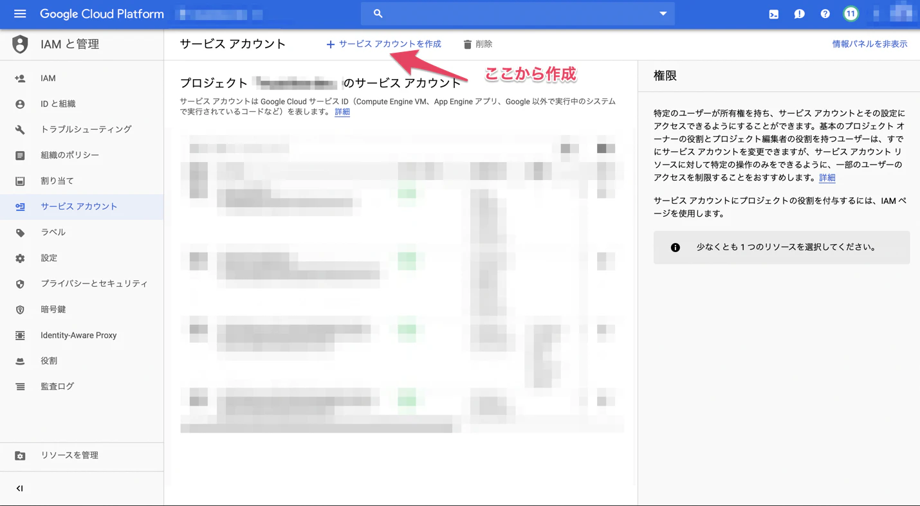Open the hamburger navigation menu
Screen dimensions: 920x506
(20, 14)
